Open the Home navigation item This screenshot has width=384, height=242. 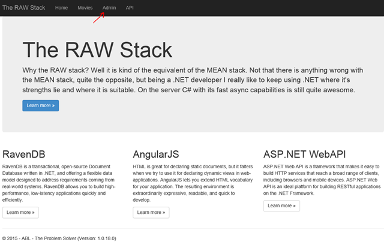coord(61,8)
